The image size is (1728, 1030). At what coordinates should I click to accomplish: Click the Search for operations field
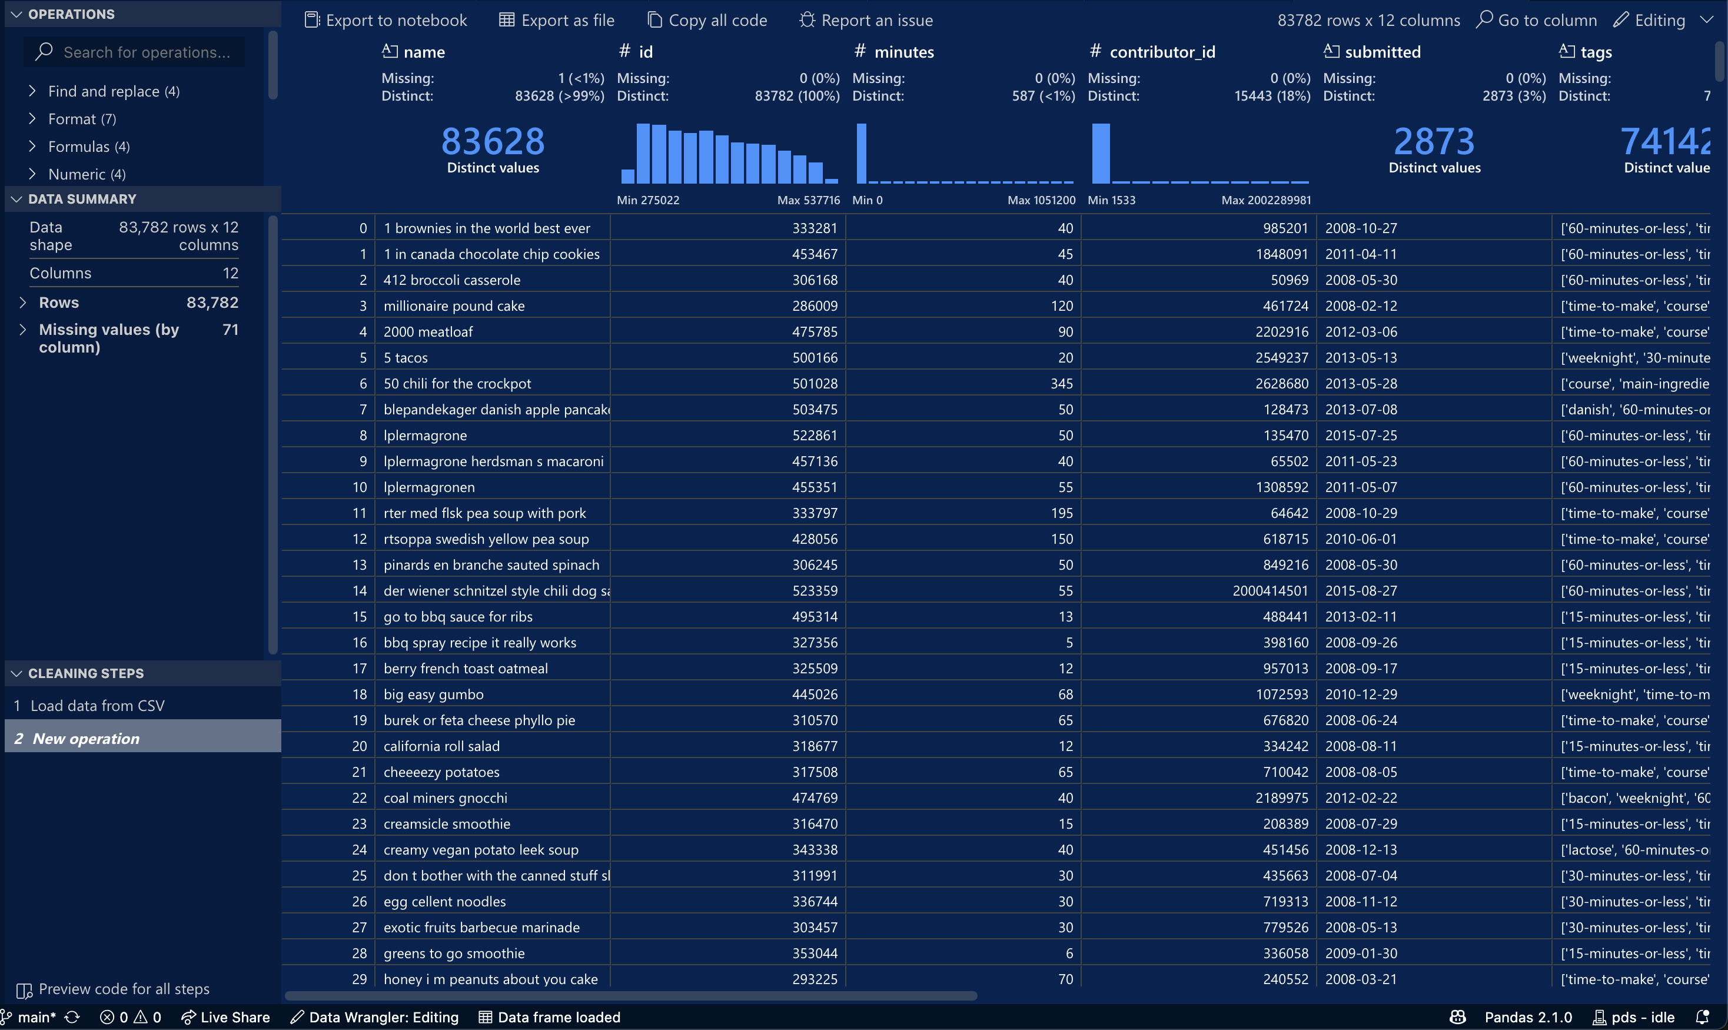coord(146,52)
